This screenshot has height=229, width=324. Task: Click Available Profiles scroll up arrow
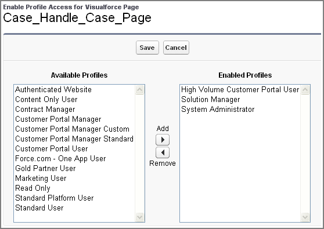(x=140, y=90)
